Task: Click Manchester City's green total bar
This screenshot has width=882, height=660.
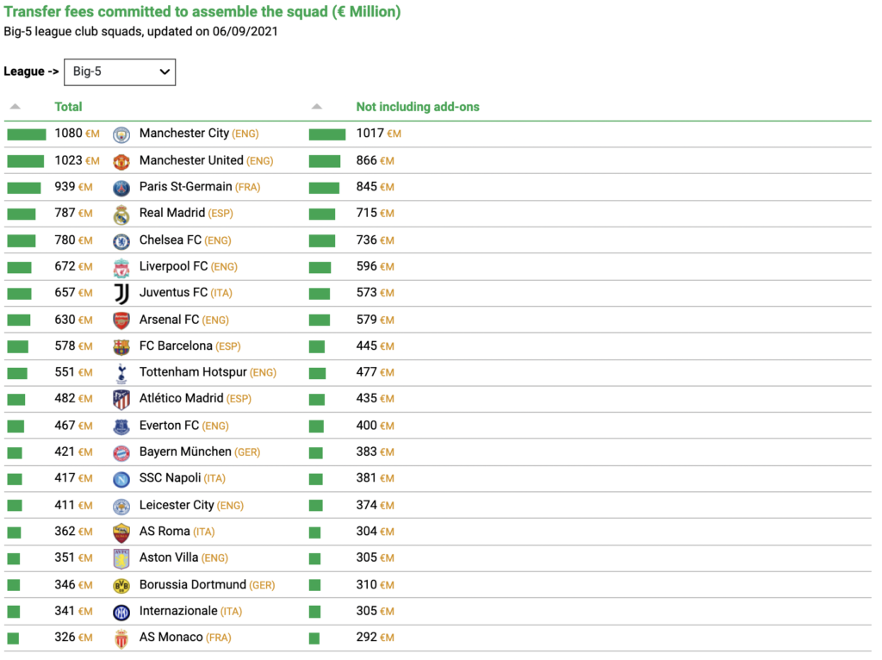Action: [x=27, y=134]
